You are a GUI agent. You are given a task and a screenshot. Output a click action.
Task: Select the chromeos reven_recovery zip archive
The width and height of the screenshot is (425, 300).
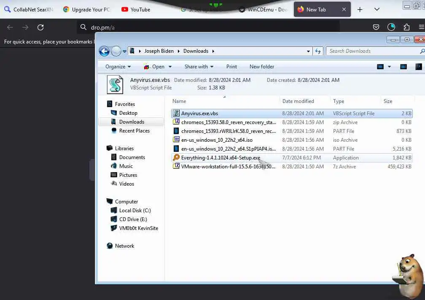coord(292,122)
